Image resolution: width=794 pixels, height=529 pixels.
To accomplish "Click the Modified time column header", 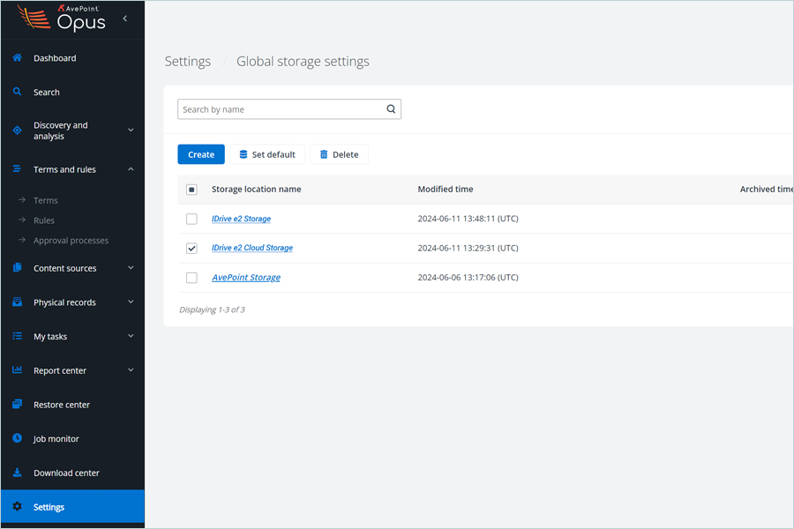I will 446,190.
